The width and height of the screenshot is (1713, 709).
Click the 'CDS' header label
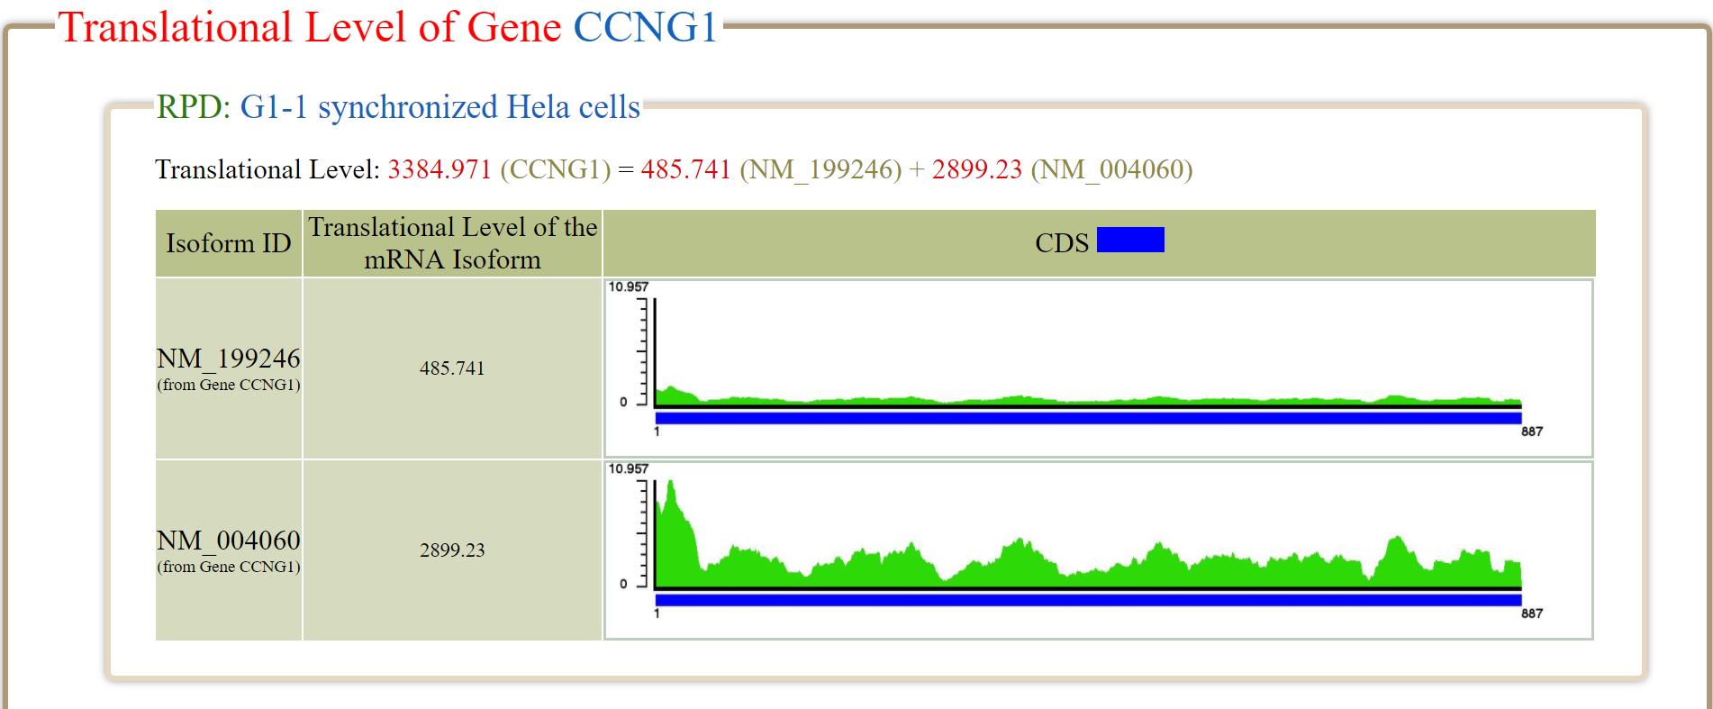(x=1062, y=243)
